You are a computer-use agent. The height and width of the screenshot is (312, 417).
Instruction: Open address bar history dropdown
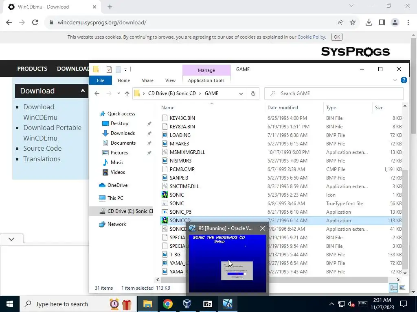coord(241,94)
